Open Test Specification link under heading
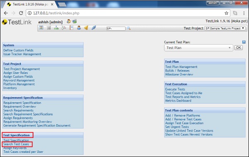The width and height of the screenshot is (249, 157). tap(16, 140)
